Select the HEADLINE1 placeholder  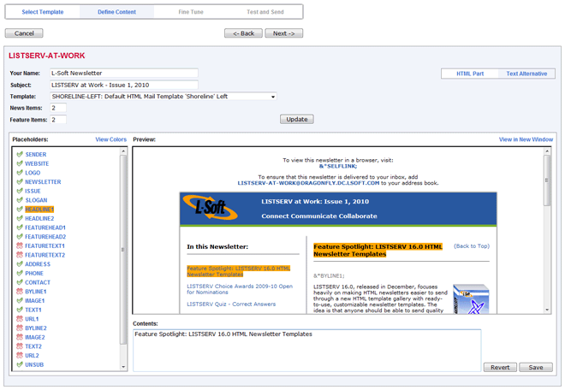39,210
